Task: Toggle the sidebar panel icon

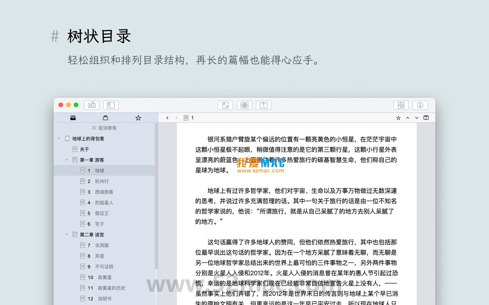Action: click(x=111, y=105)
